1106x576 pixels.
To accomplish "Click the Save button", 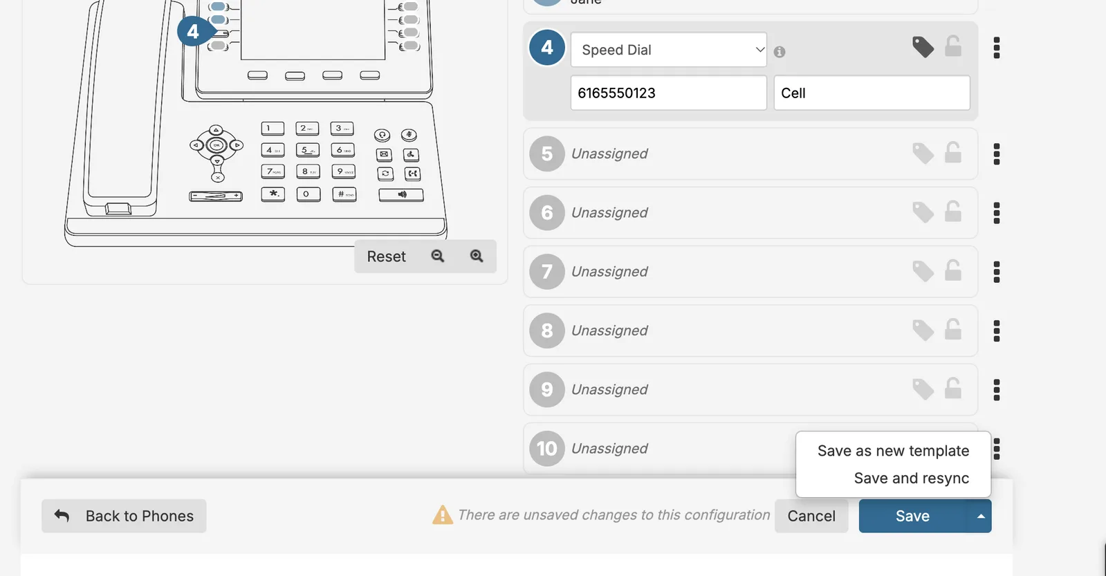I will tap(913, 516).
